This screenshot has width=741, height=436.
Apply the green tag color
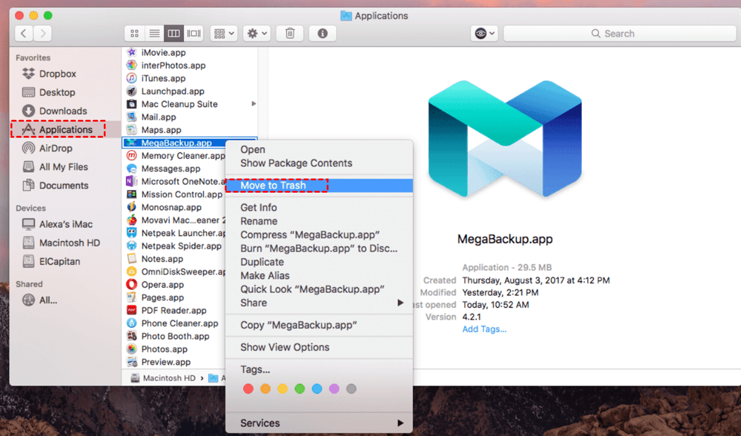pyautogui.click(x=299, y=389)
